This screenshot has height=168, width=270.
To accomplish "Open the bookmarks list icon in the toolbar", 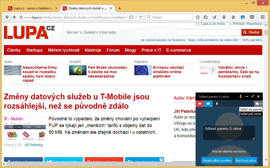I will click(x=206, y=17).
